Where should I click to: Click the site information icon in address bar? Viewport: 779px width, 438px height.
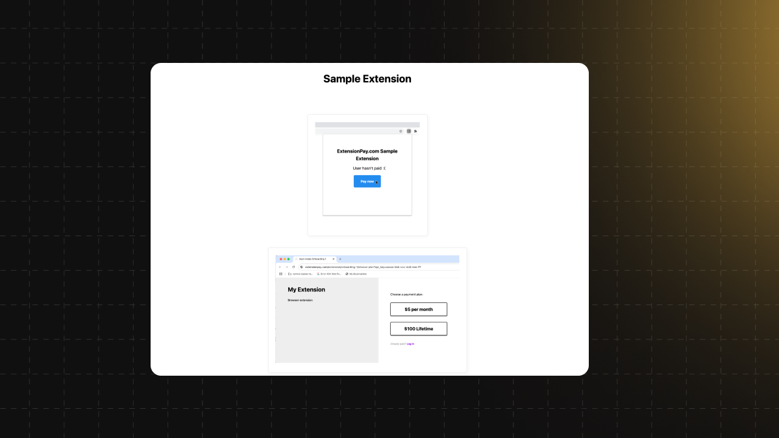(x=302, y=267)
